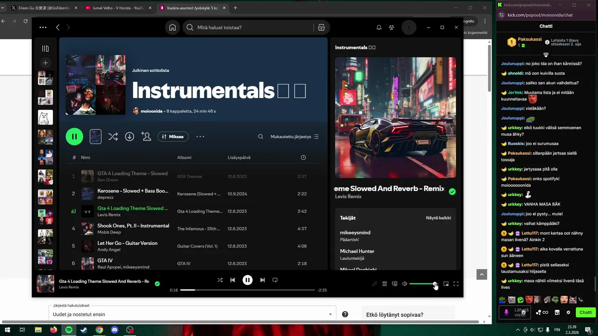Open Steam from the Windows taskbar

coord(84,330)
